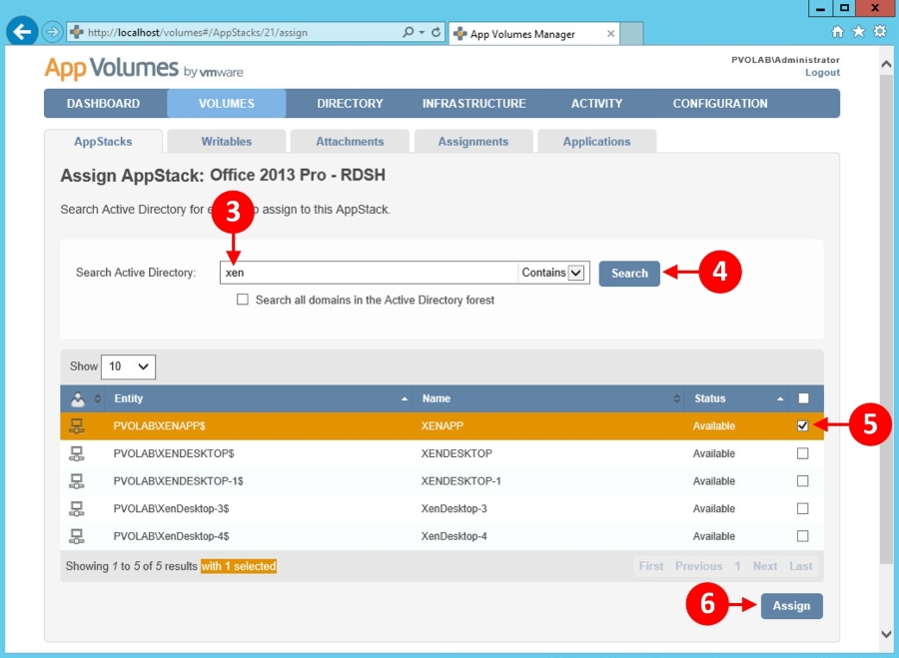Open browser tools gear icon
The width and height of the screenshot is (899, 658).
coord(880,32)
